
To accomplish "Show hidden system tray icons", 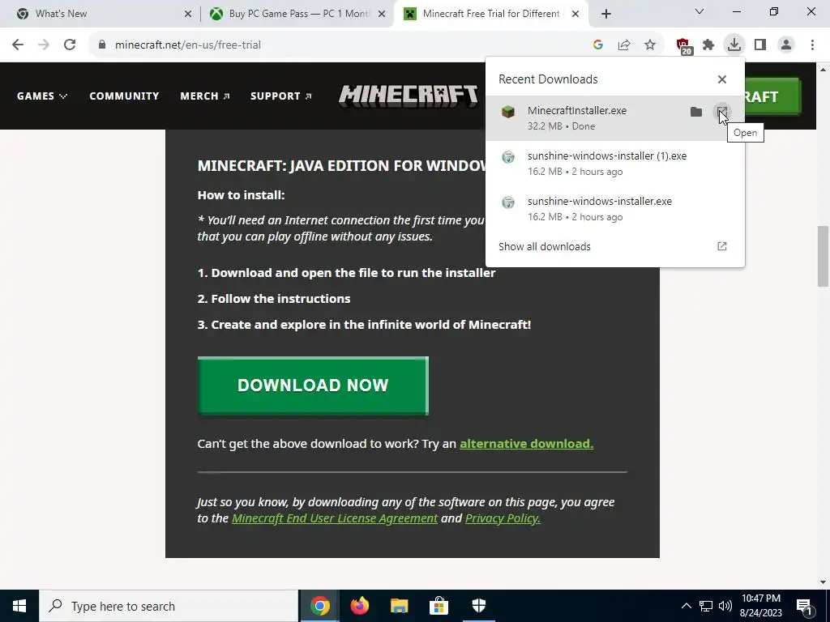I will (686, 606).
